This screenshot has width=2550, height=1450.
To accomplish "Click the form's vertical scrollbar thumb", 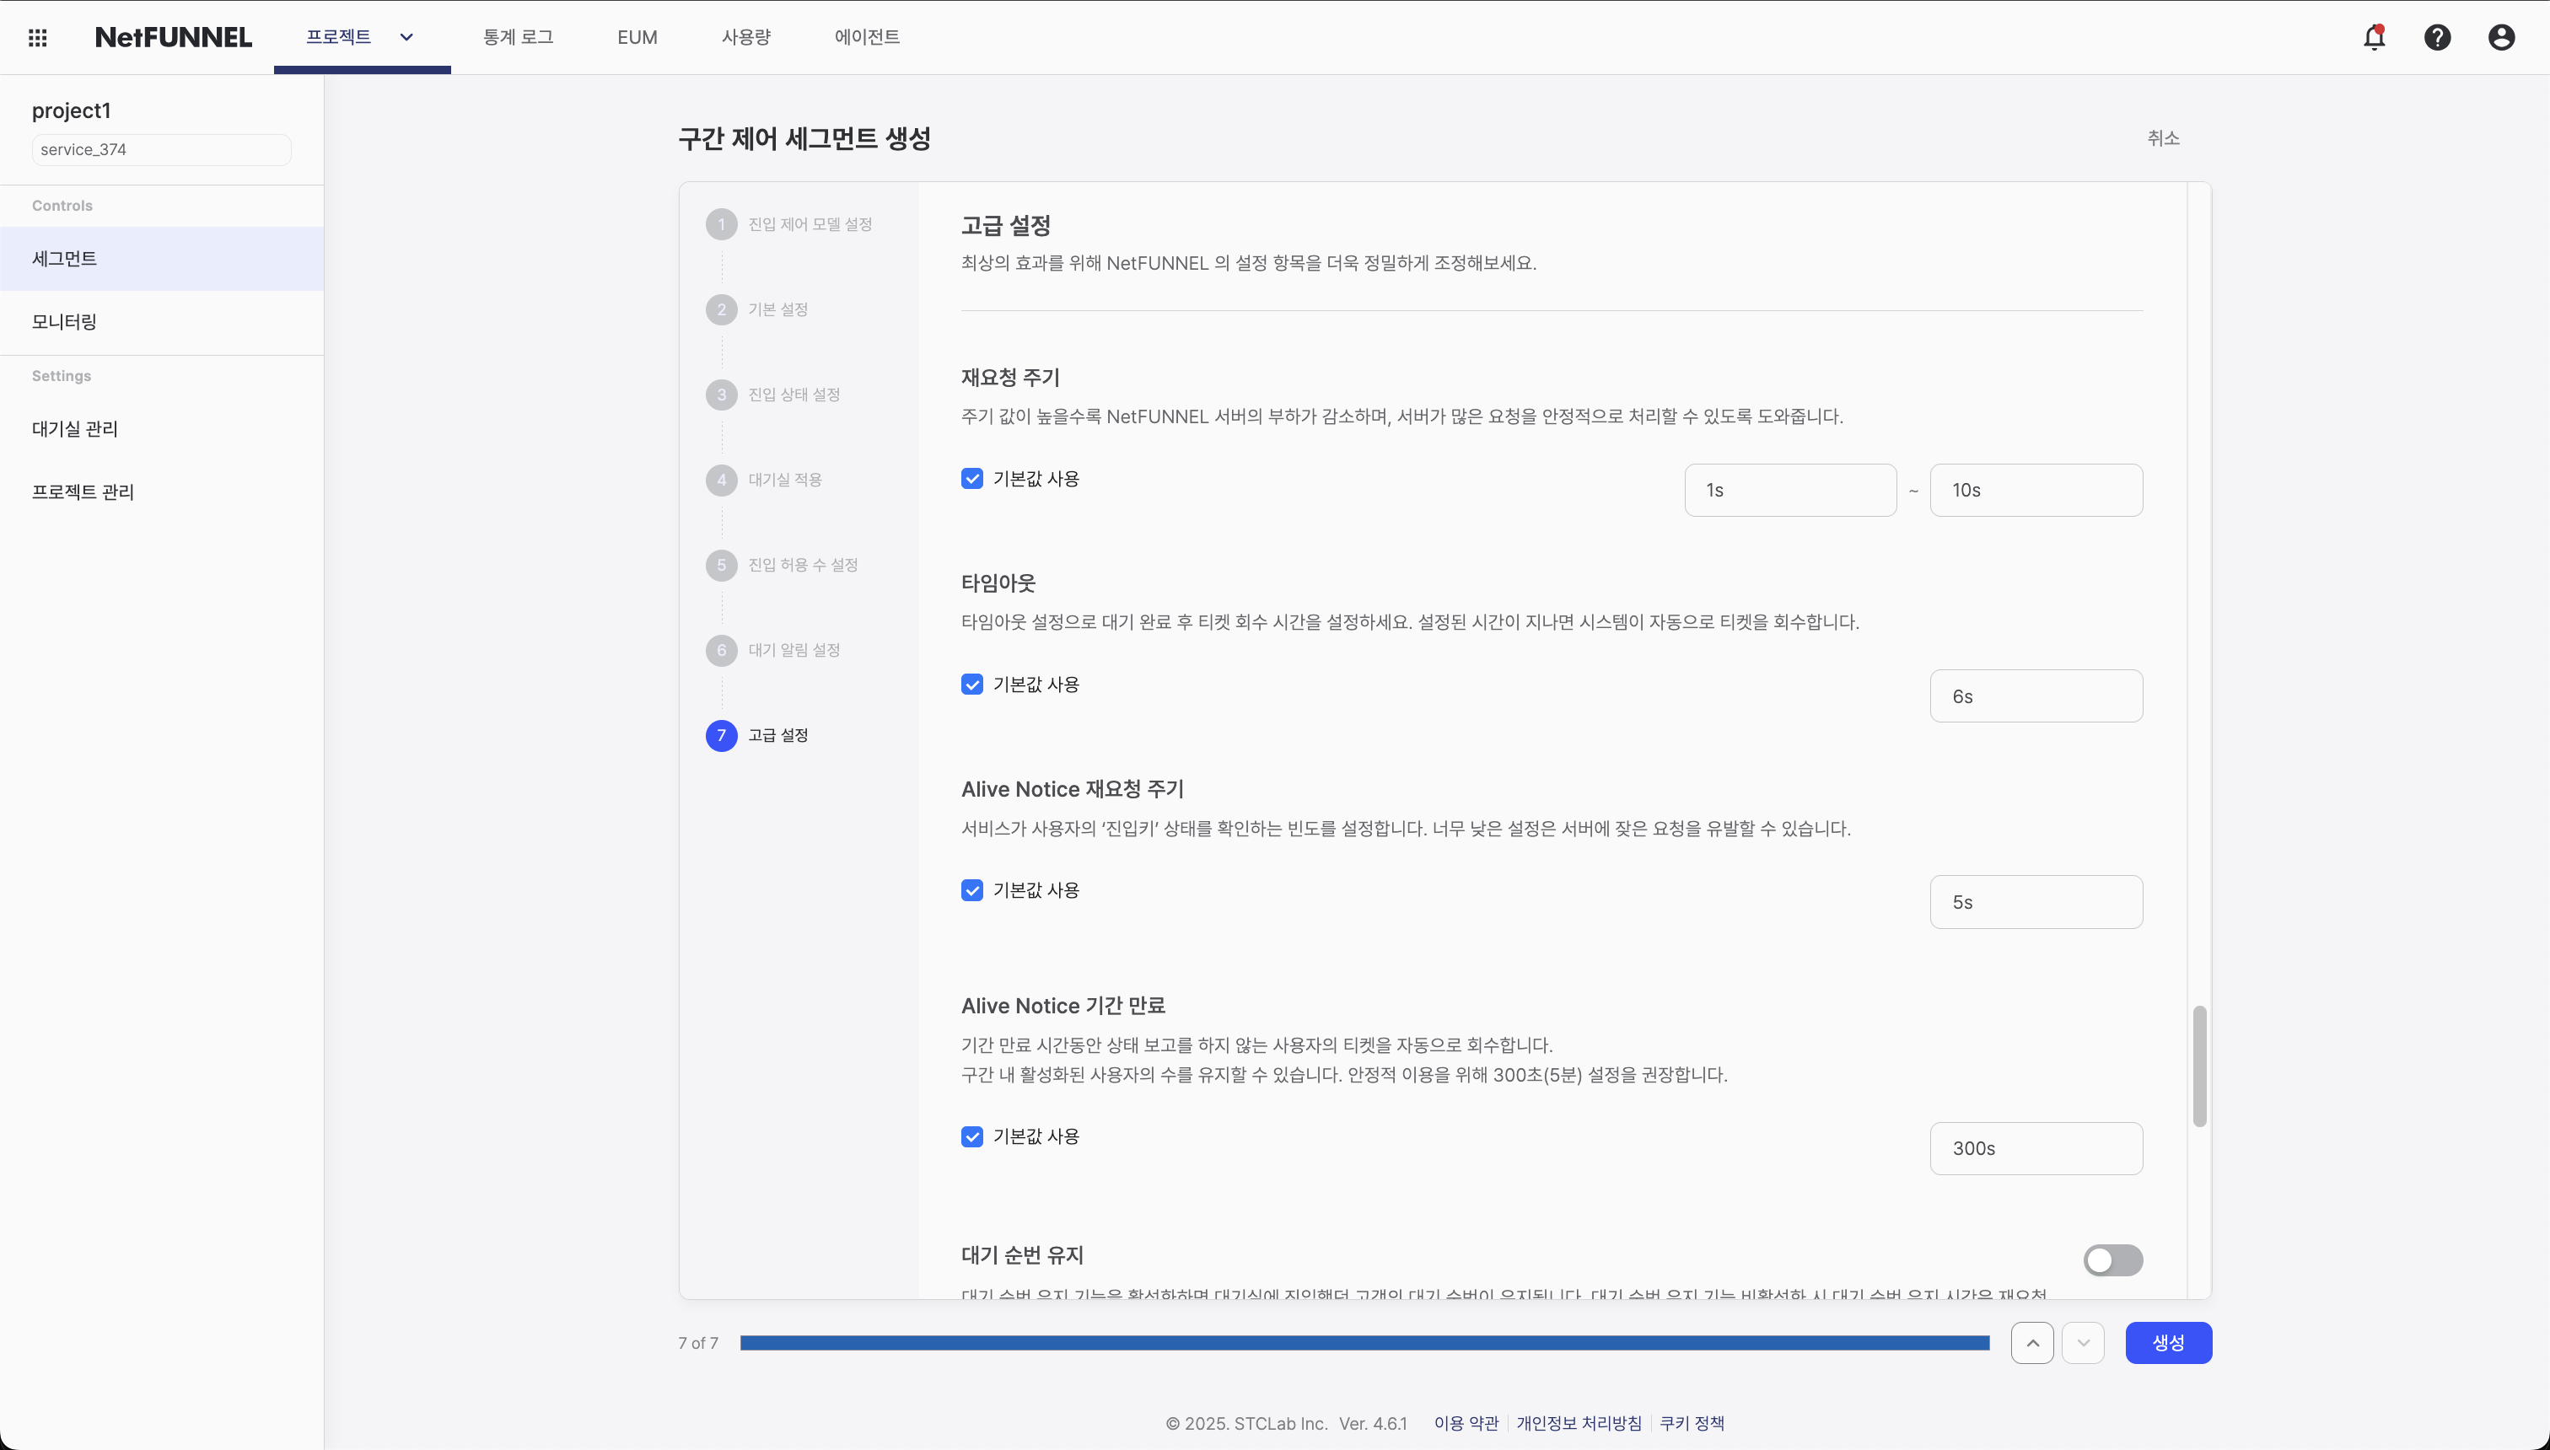I will pos(2199,1066).
